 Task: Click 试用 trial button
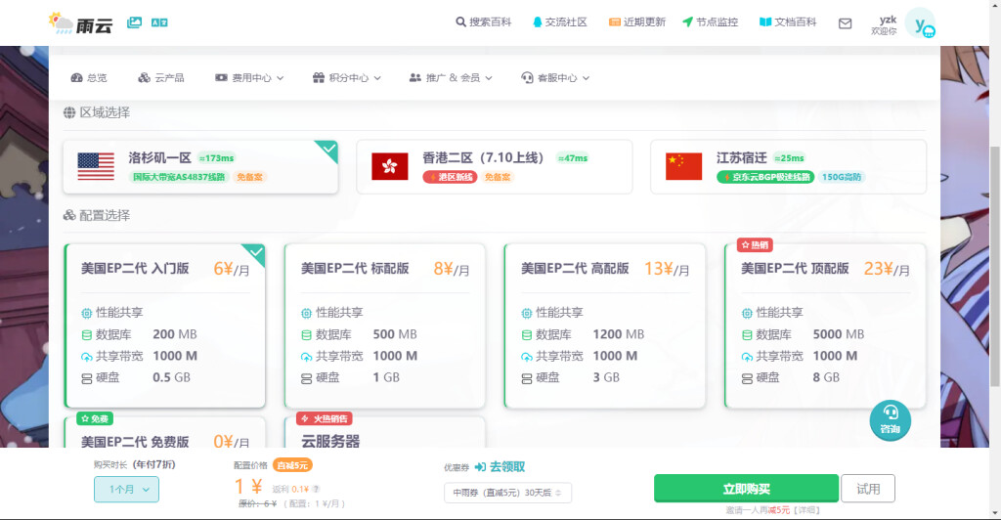pos(868,489)
